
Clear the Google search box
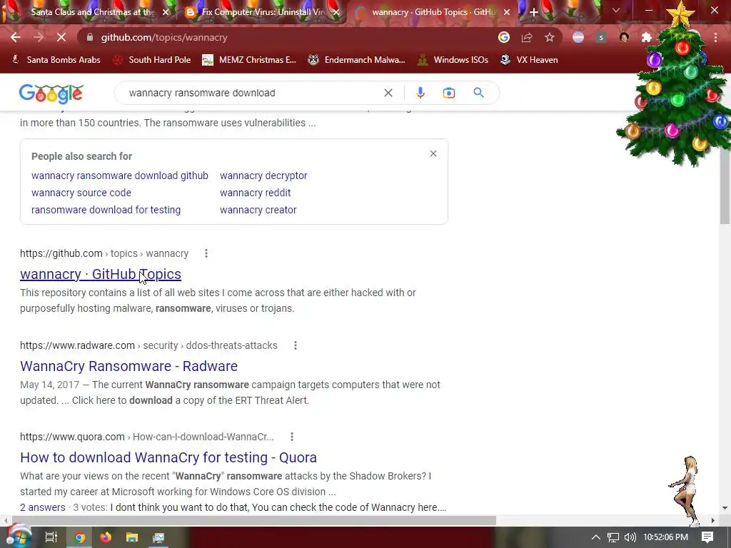(388, 93)
